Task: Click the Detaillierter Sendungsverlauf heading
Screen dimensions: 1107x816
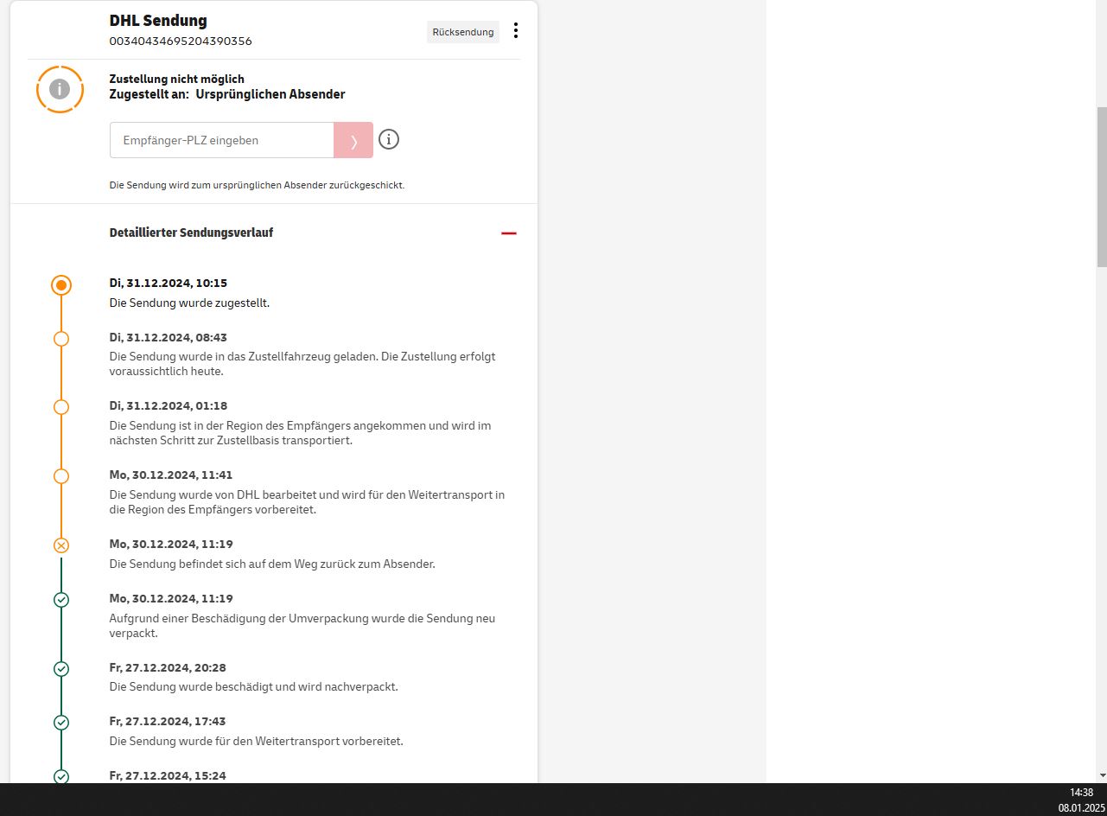Action: pos(192,233)
